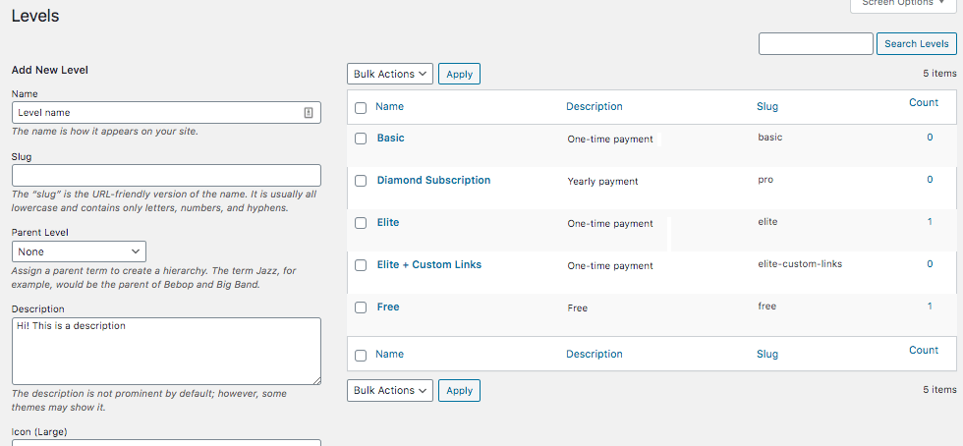Screen dimensions: 963x446
Task: Click the search levels text box
Action: click(816, 43)
